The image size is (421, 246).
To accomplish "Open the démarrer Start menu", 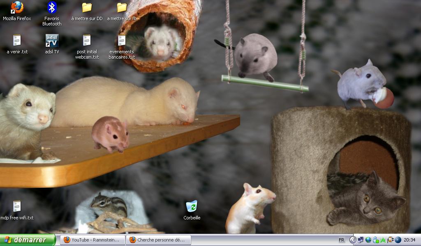I will coord(28,240).
